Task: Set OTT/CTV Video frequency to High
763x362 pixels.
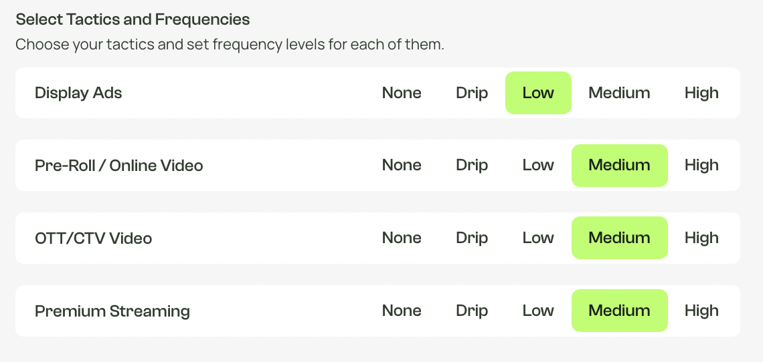Action: 701,238
